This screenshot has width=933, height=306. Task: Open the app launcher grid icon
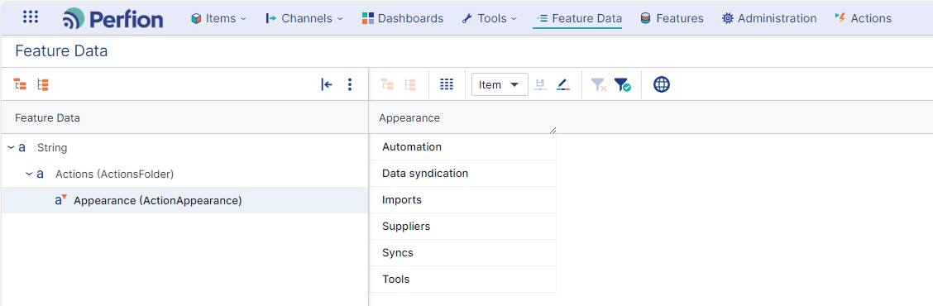[31, 17]
